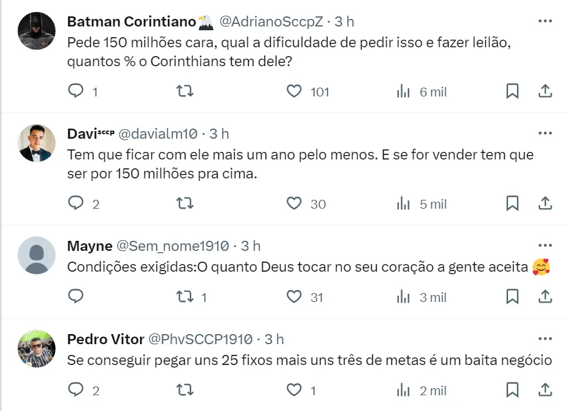The width and height of the screenshot is (568, 411).
Task: View analytics for Davi's tweet
Action: click(x=404, y=204)
